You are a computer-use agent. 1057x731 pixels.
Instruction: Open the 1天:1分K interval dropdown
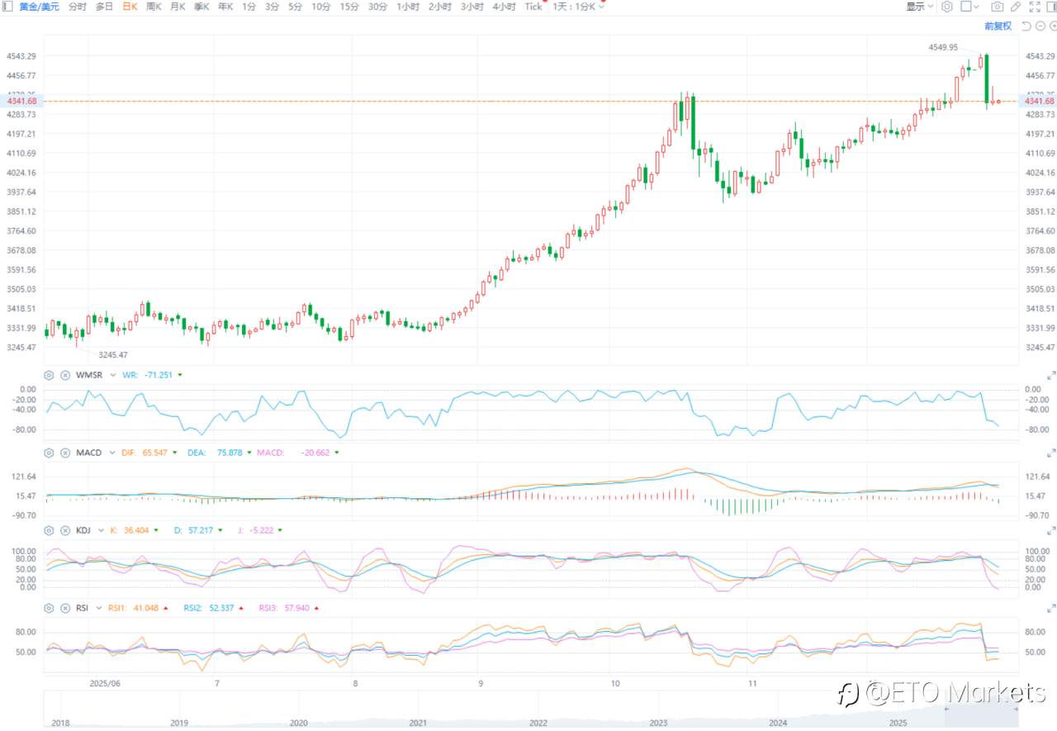pos(576,7)
